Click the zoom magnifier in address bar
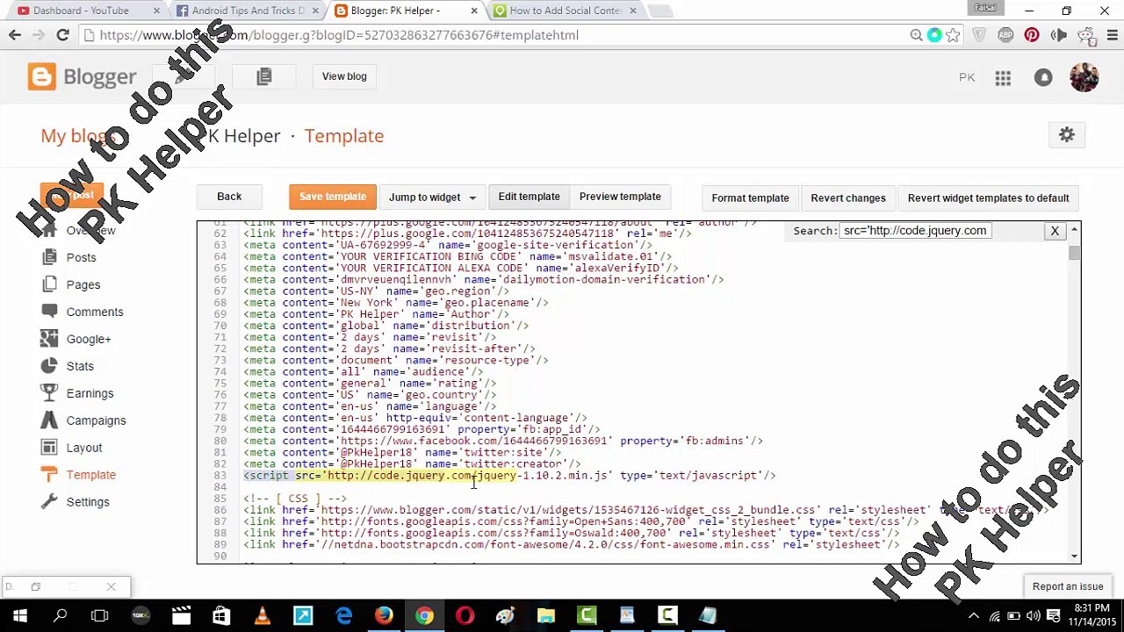 [916, 35]
